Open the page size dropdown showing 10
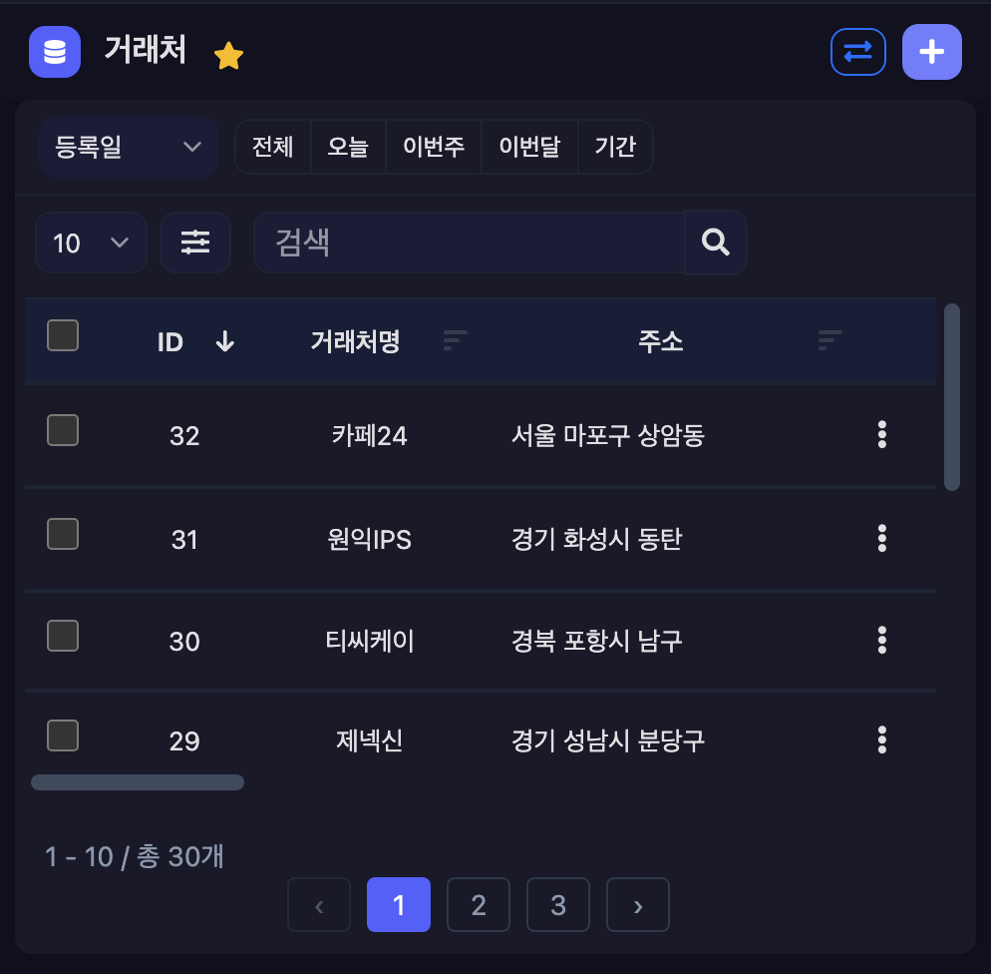The height and width of the screenshot is (974, 991). pos(91,242)
